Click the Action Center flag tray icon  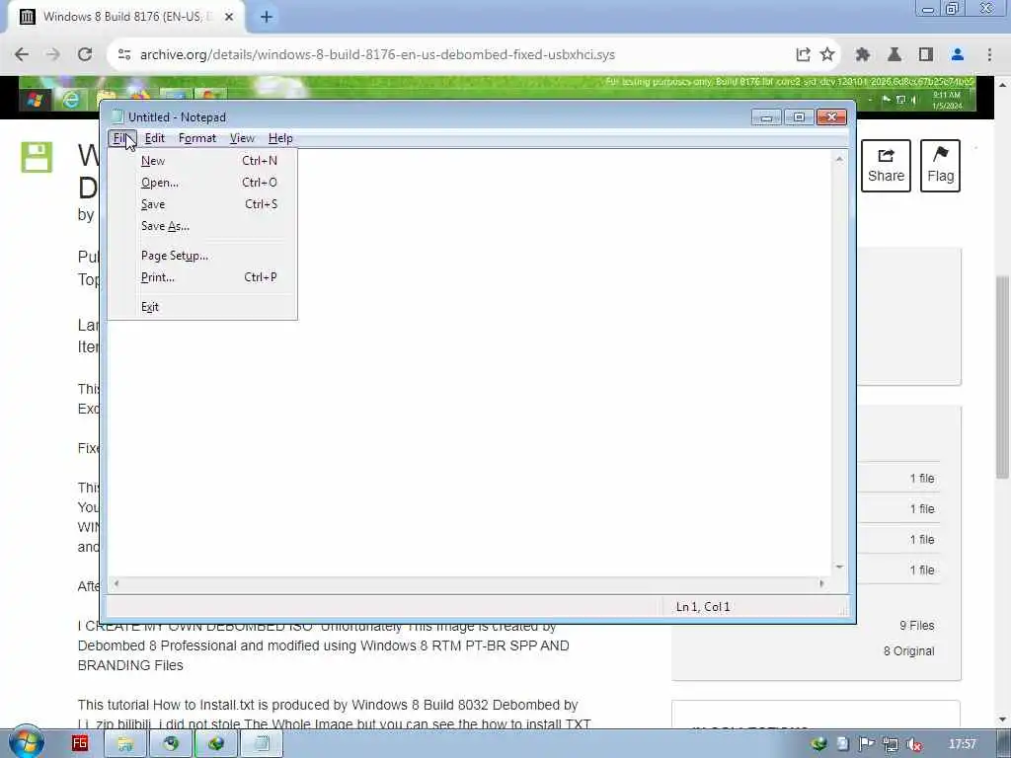[x=867, y=744]
